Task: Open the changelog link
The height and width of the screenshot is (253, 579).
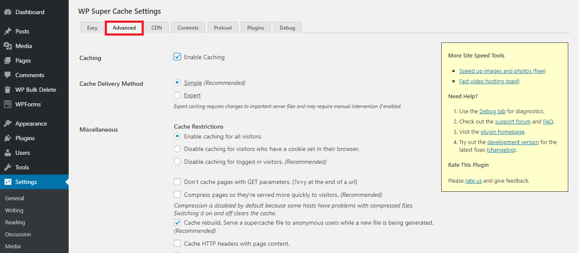Action: (502, 150)
